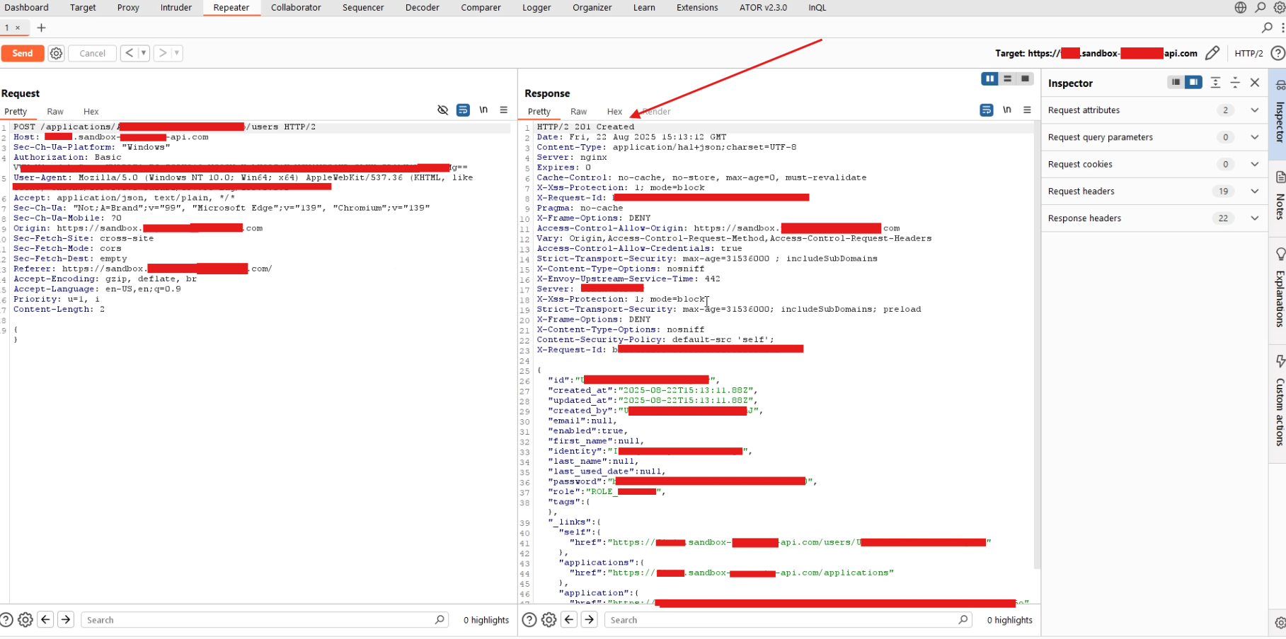Click the Cancel button
This screenshot has height=639, width=1286.
(x=92, y=53)
